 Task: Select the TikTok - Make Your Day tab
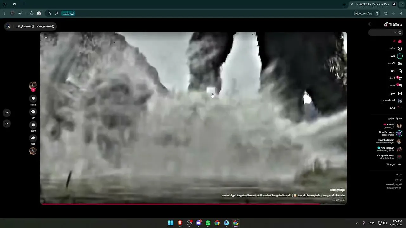coord(373,4)
